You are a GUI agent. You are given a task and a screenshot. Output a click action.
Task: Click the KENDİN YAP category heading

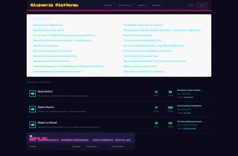tap(38, 138)
